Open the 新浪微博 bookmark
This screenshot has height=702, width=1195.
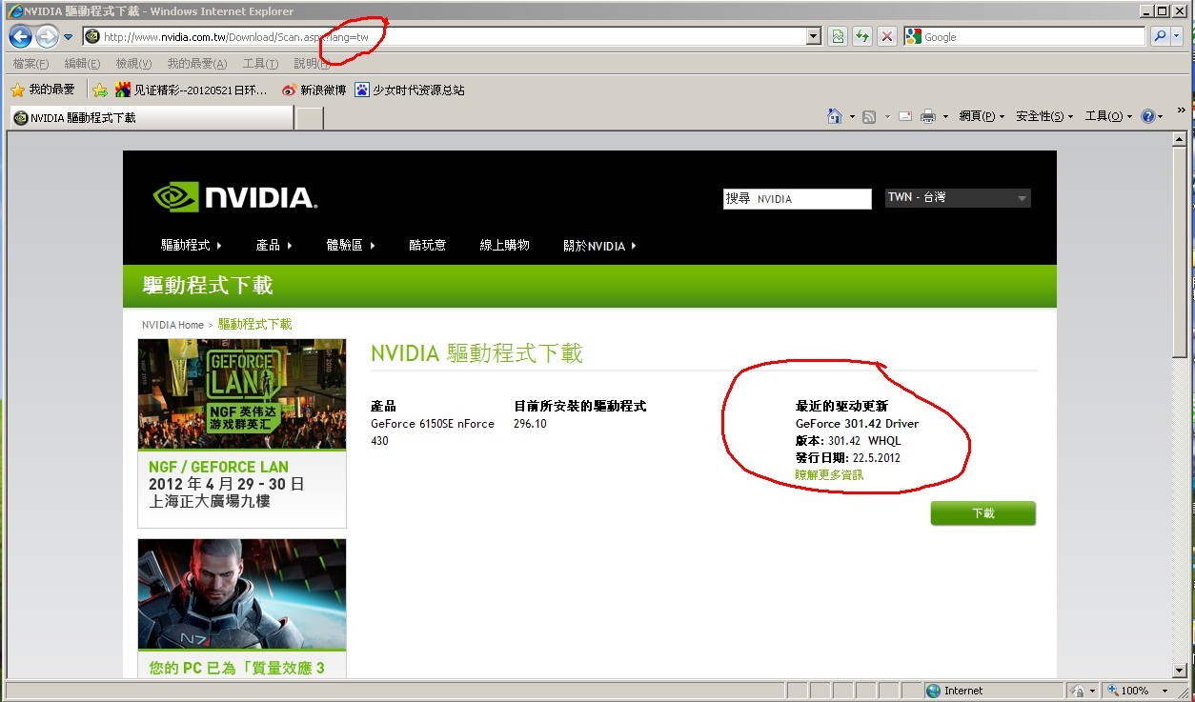click(x=314, y=90)
